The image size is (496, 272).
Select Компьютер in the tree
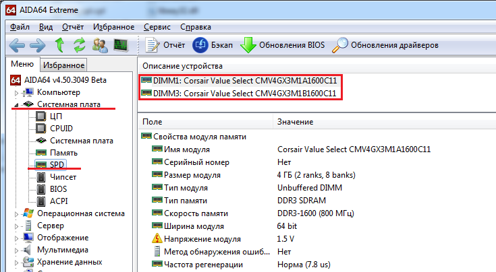click(59, 92)
